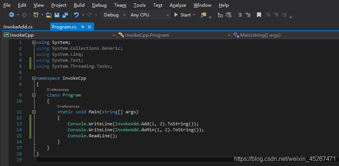The height and width of the screenshot is (166, 339).
Task: Open the Test menu
Action: 158,5
